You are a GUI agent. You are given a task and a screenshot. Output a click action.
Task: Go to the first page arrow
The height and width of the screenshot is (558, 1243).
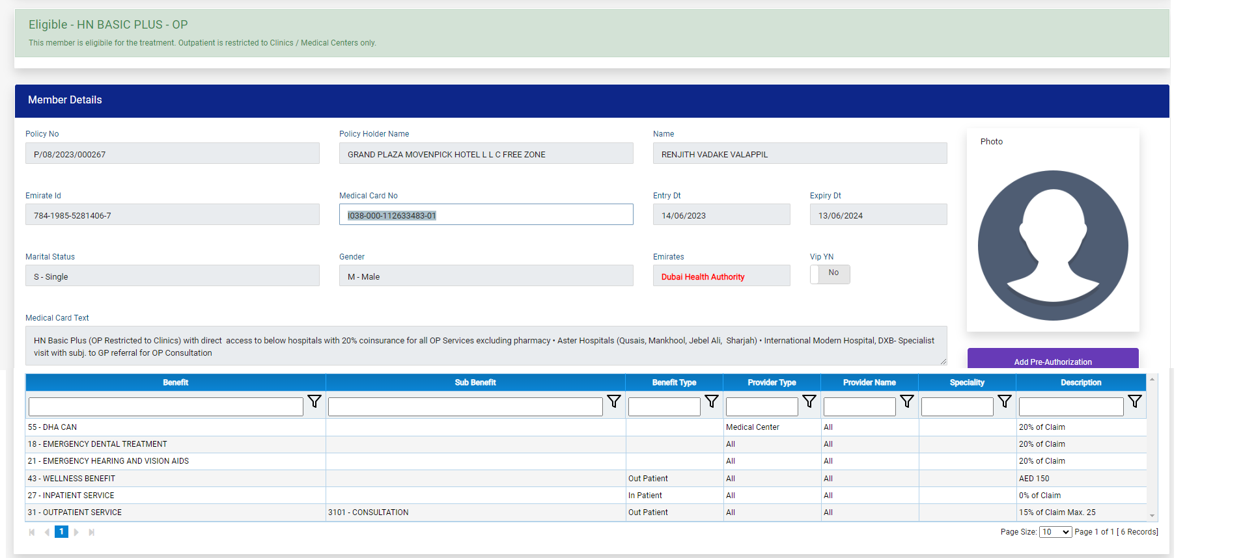click(x=32, y=532)
